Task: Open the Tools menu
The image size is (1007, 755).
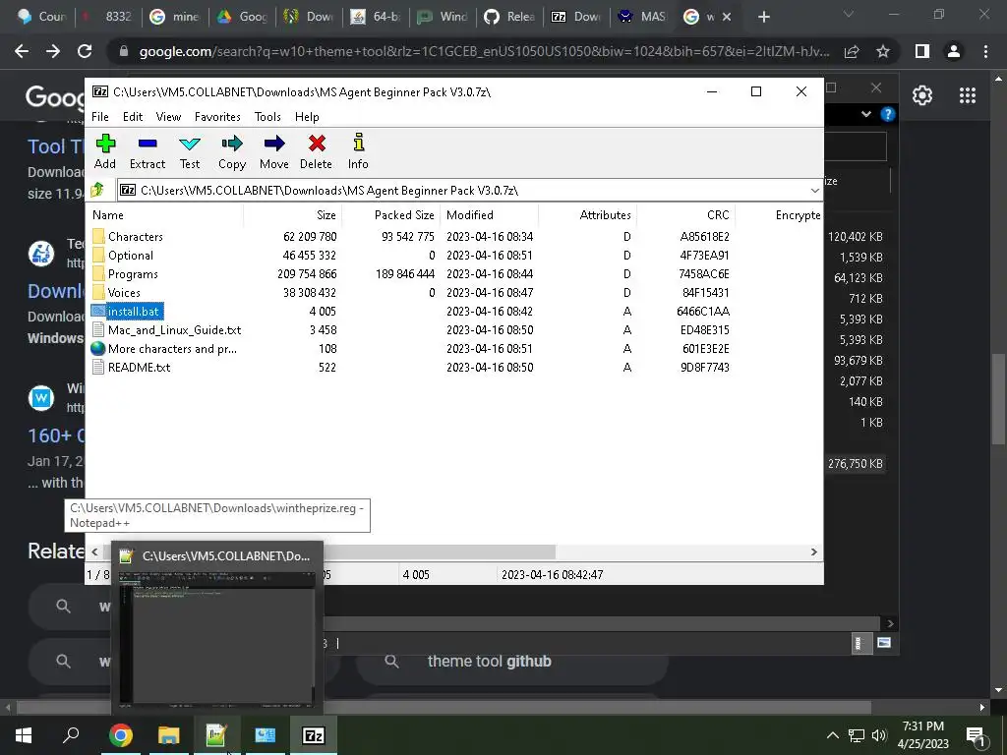Action: pyautogui.click(x=267, y=117)
